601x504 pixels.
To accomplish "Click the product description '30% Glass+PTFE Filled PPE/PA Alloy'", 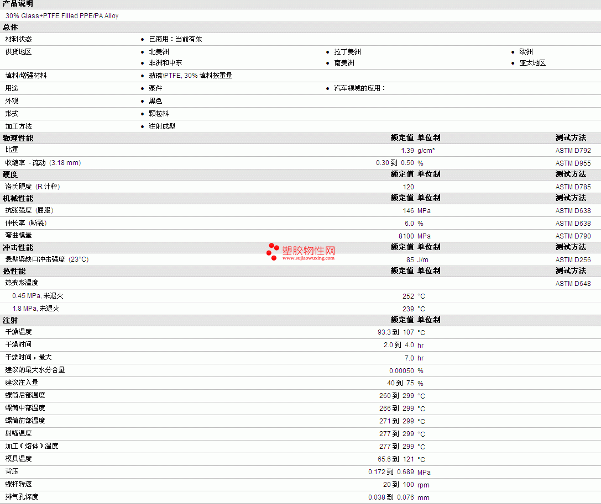I will point(62,16).
